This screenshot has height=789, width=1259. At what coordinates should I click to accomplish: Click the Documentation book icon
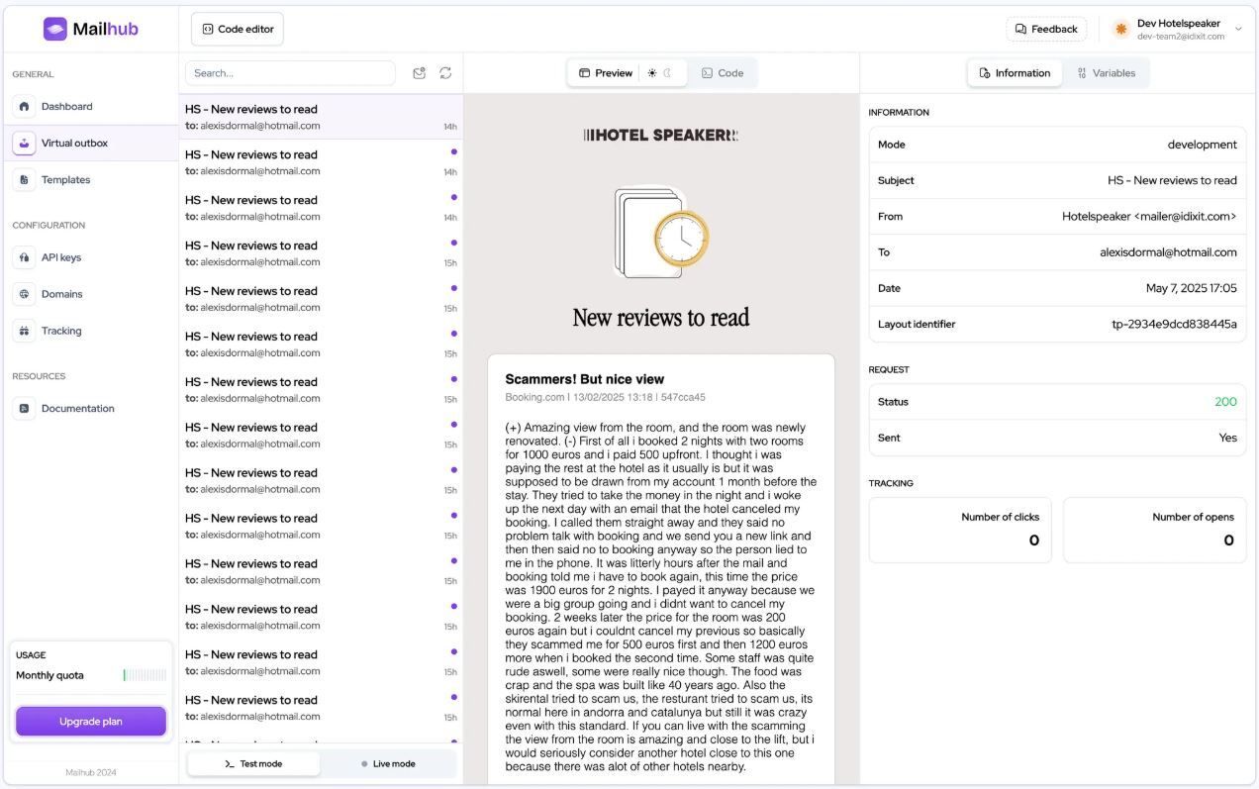24,408
